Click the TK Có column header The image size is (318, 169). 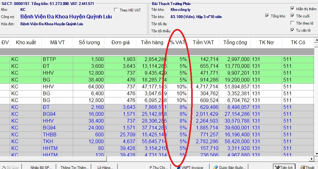click(298, 42)
